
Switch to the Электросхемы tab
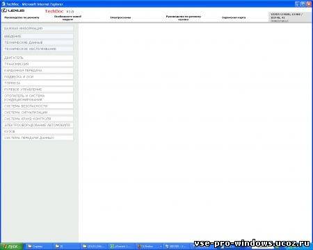(120, 17)
